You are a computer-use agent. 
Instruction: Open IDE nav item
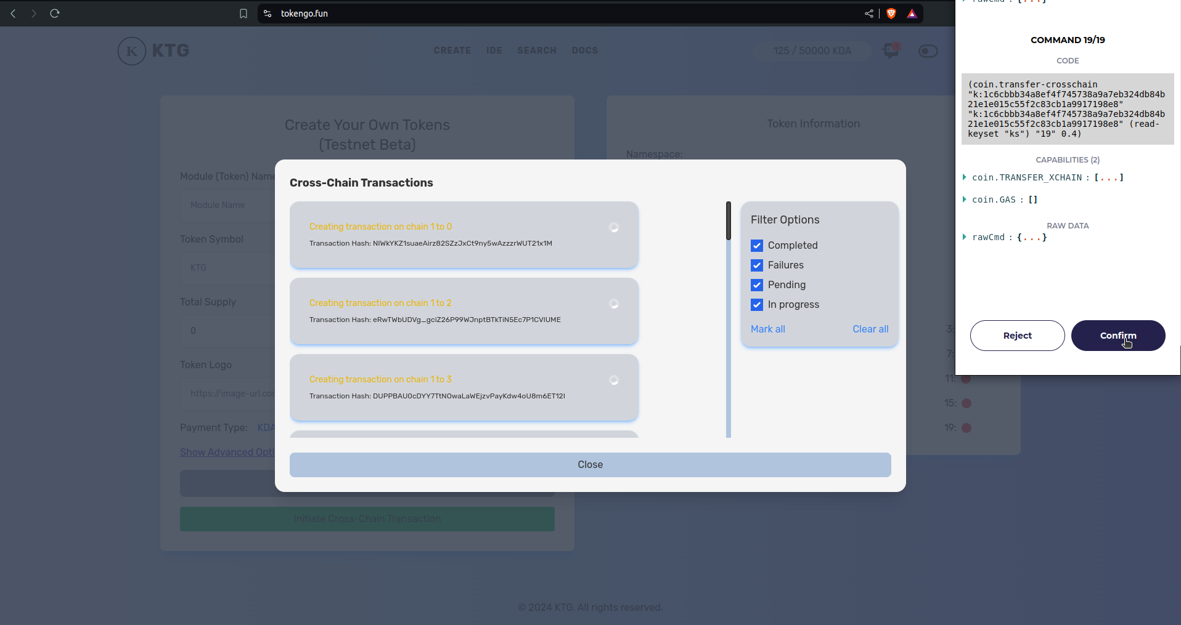494,50
